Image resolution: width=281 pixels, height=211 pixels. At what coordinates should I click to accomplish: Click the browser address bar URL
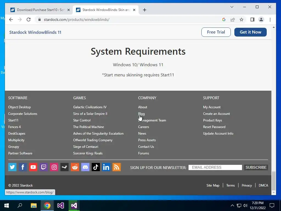click(x=77, y=20)
